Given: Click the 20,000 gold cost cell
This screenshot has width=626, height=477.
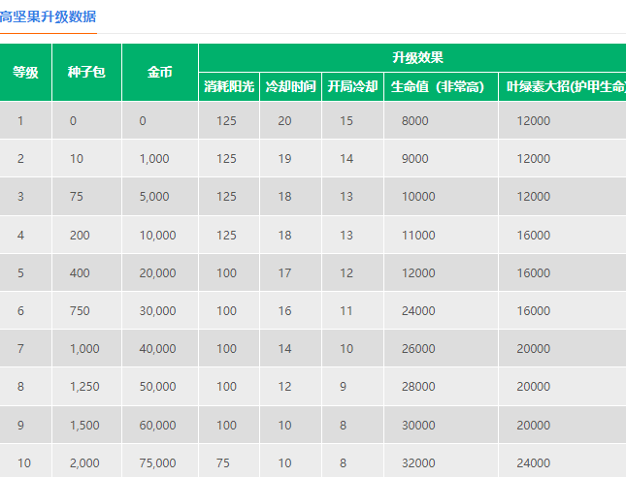Looking at the screenshot, I should [160, 272].
